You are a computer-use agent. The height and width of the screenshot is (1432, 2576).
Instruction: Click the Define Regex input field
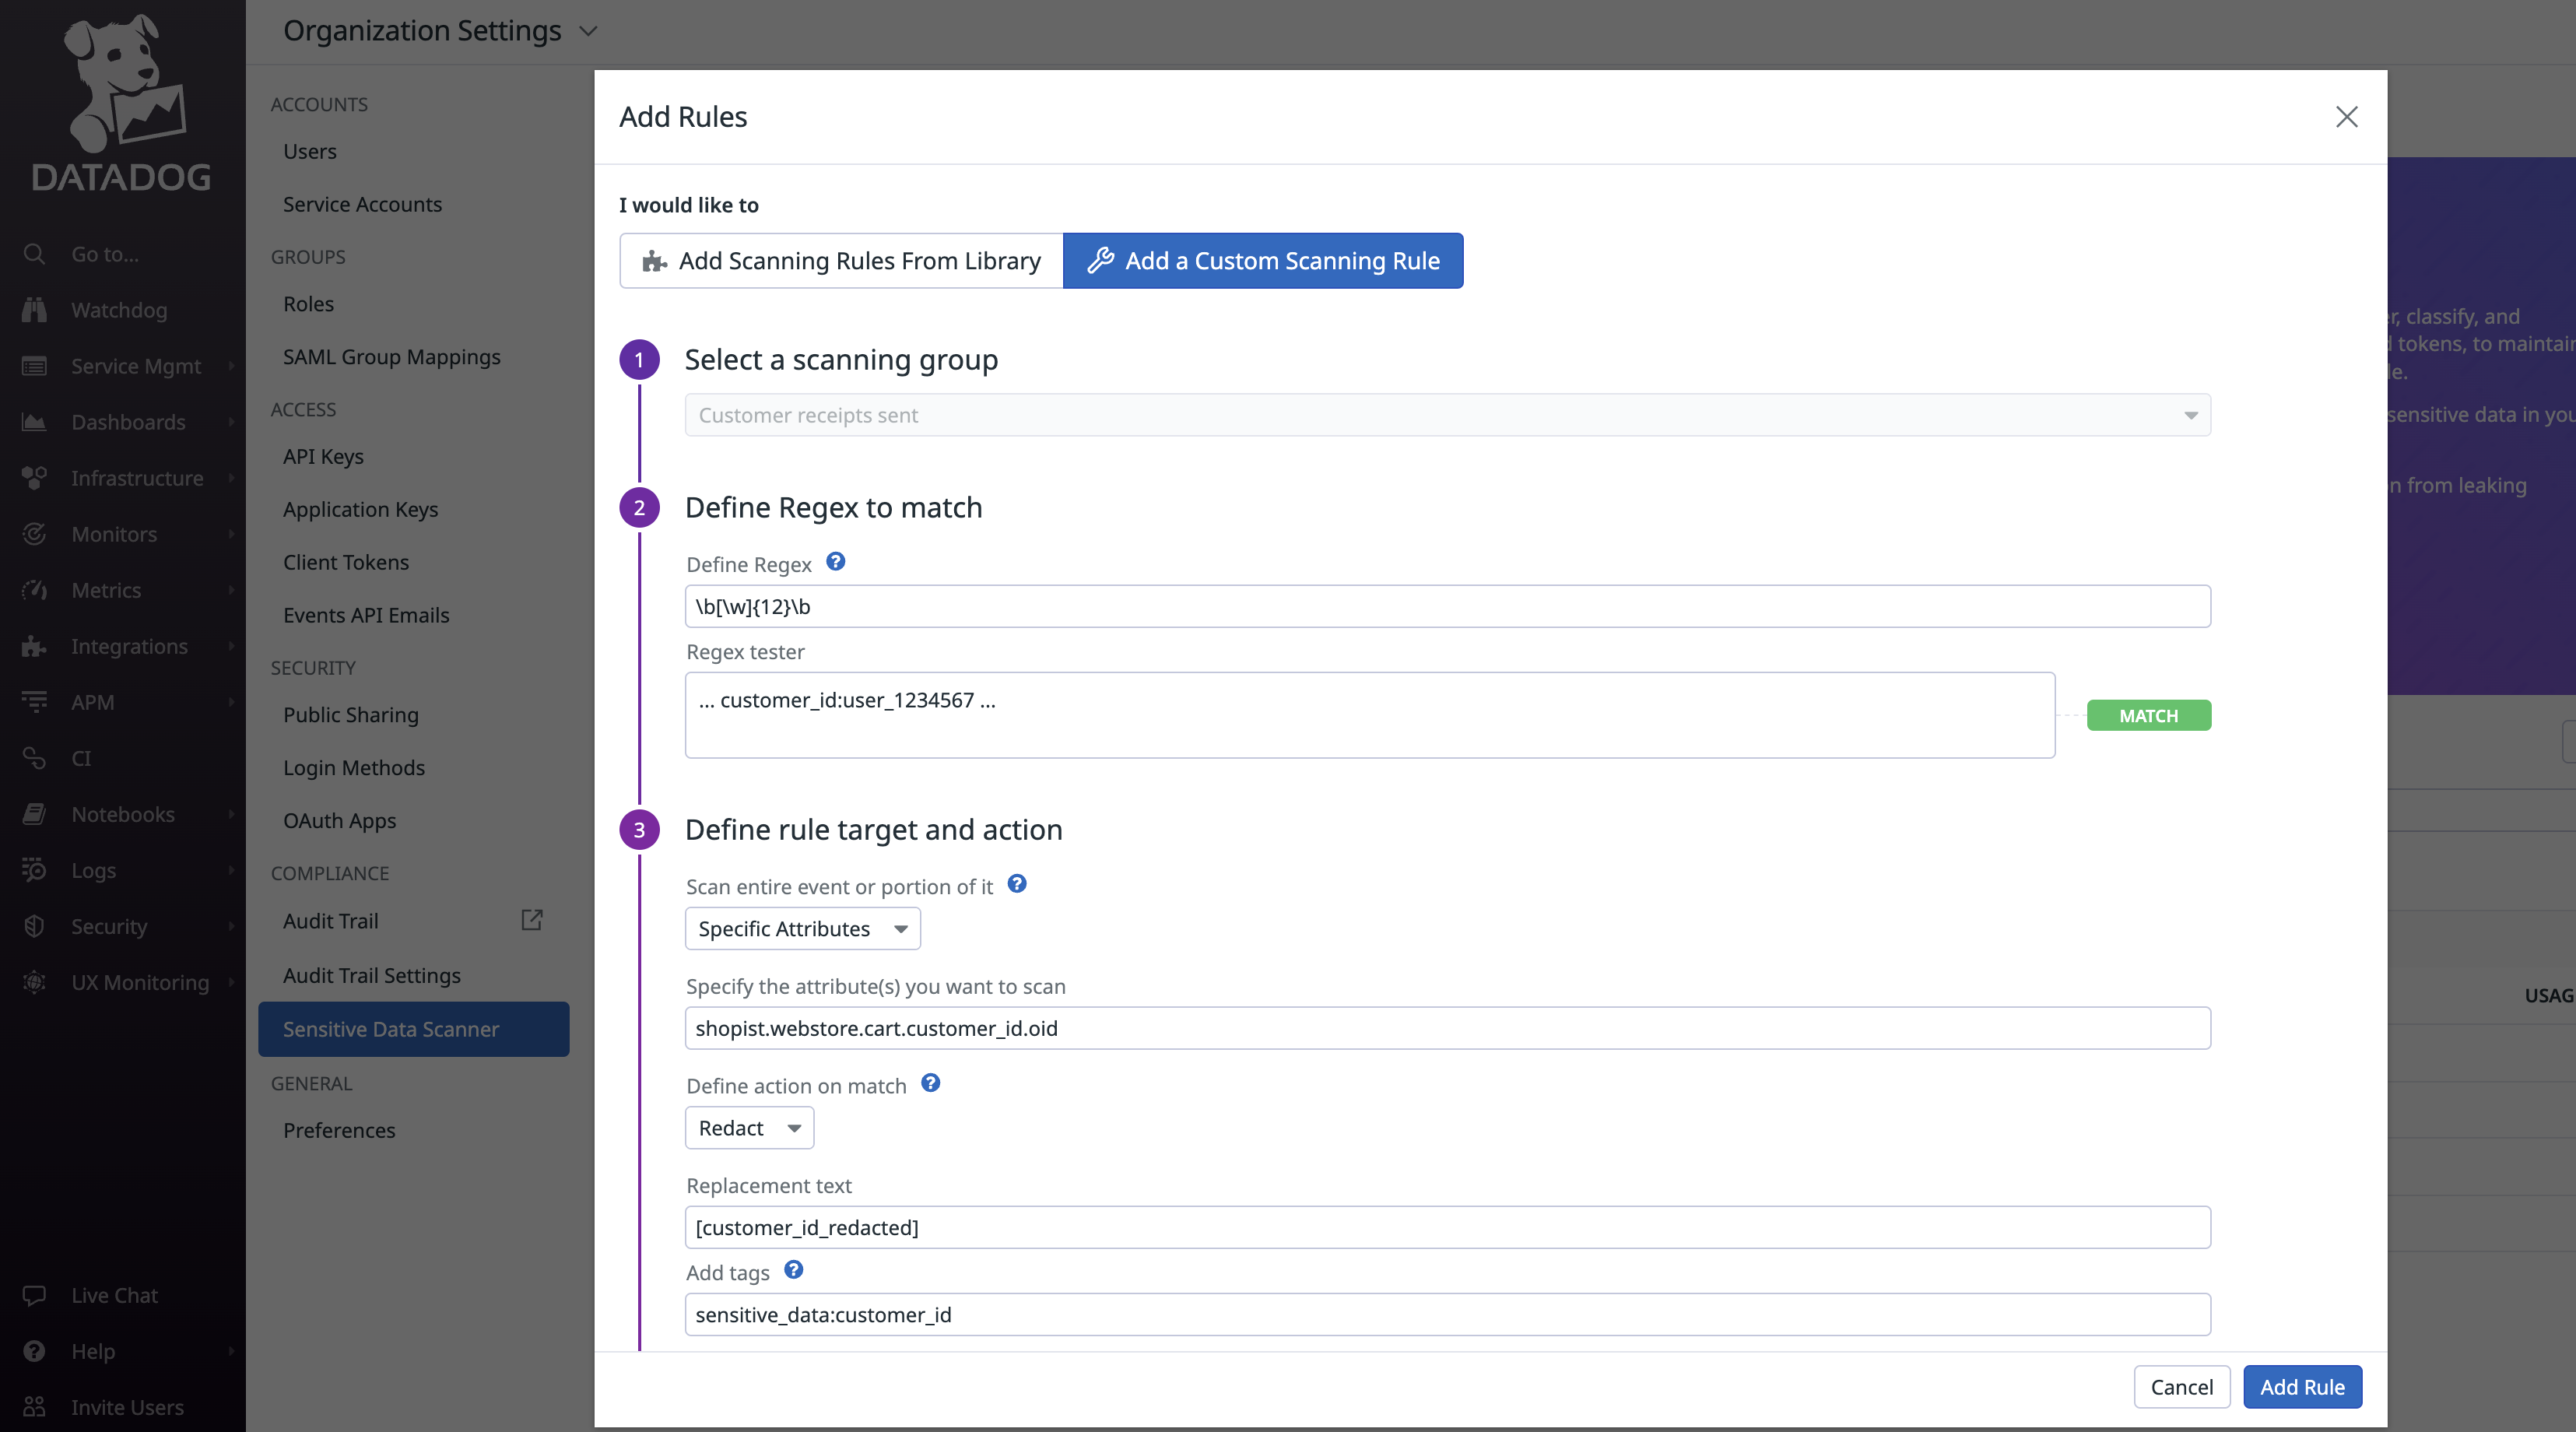(1447, 606)
